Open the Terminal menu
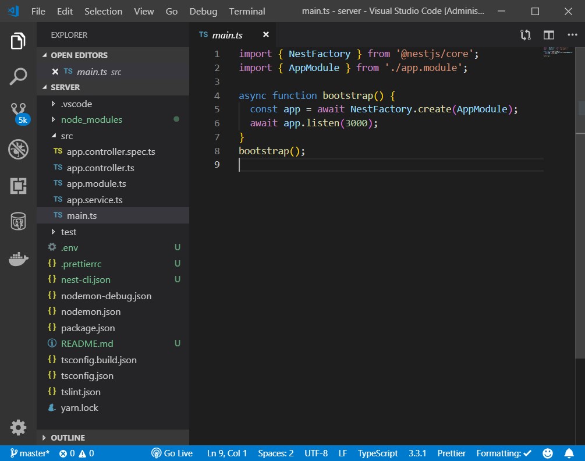 (247, 12)
